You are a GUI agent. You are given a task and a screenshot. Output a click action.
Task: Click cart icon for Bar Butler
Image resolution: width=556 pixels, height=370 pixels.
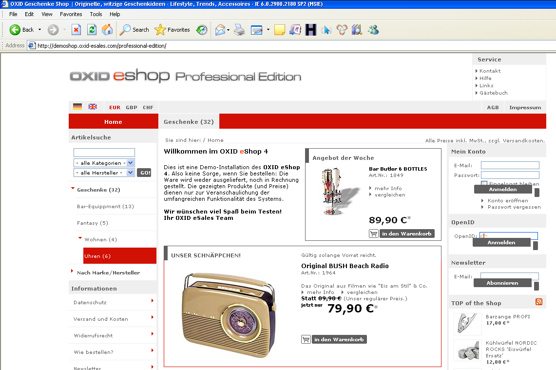pos(374,234)
